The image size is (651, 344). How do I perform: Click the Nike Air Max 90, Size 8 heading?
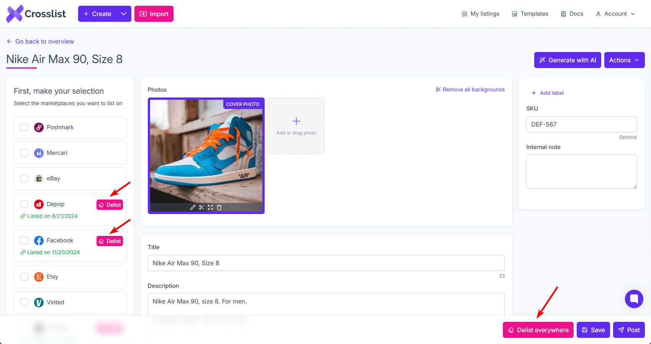pyautogui.click(x=64, y=59)
